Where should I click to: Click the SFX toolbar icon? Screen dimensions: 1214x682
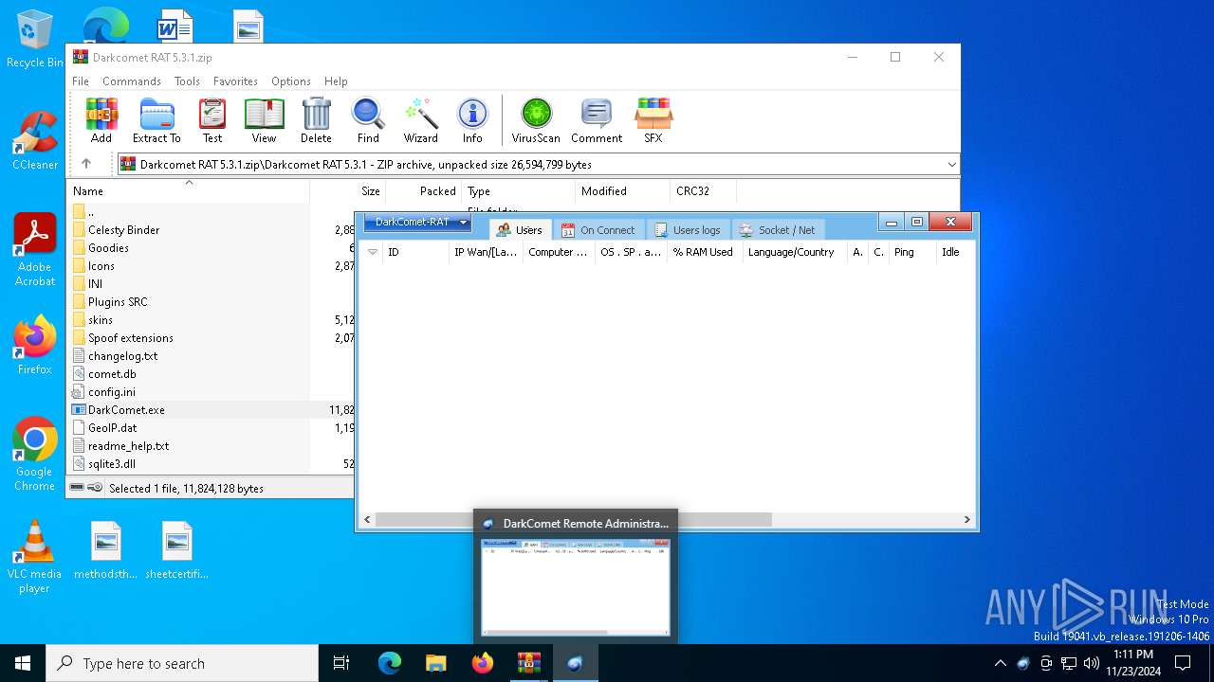click(653, 120)
